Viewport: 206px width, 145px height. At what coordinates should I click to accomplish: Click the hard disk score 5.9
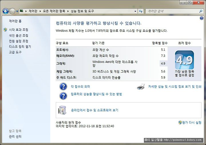[163, 77]
